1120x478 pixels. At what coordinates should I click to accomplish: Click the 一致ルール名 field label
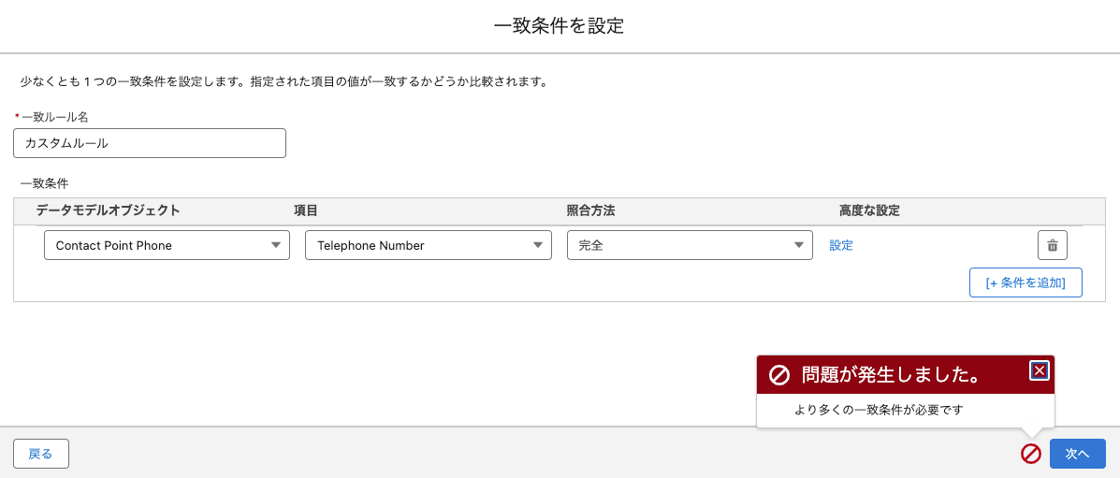coord(55,116)
